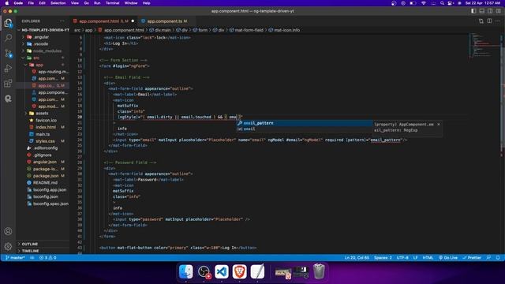
Task: Open Spotlight search in menu bar
Action: tap(442, 3)
